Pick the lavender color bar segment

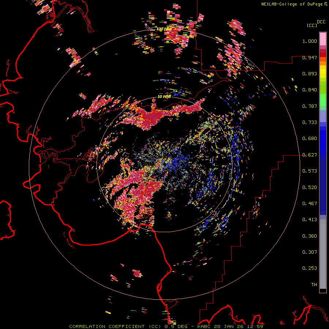323,116
